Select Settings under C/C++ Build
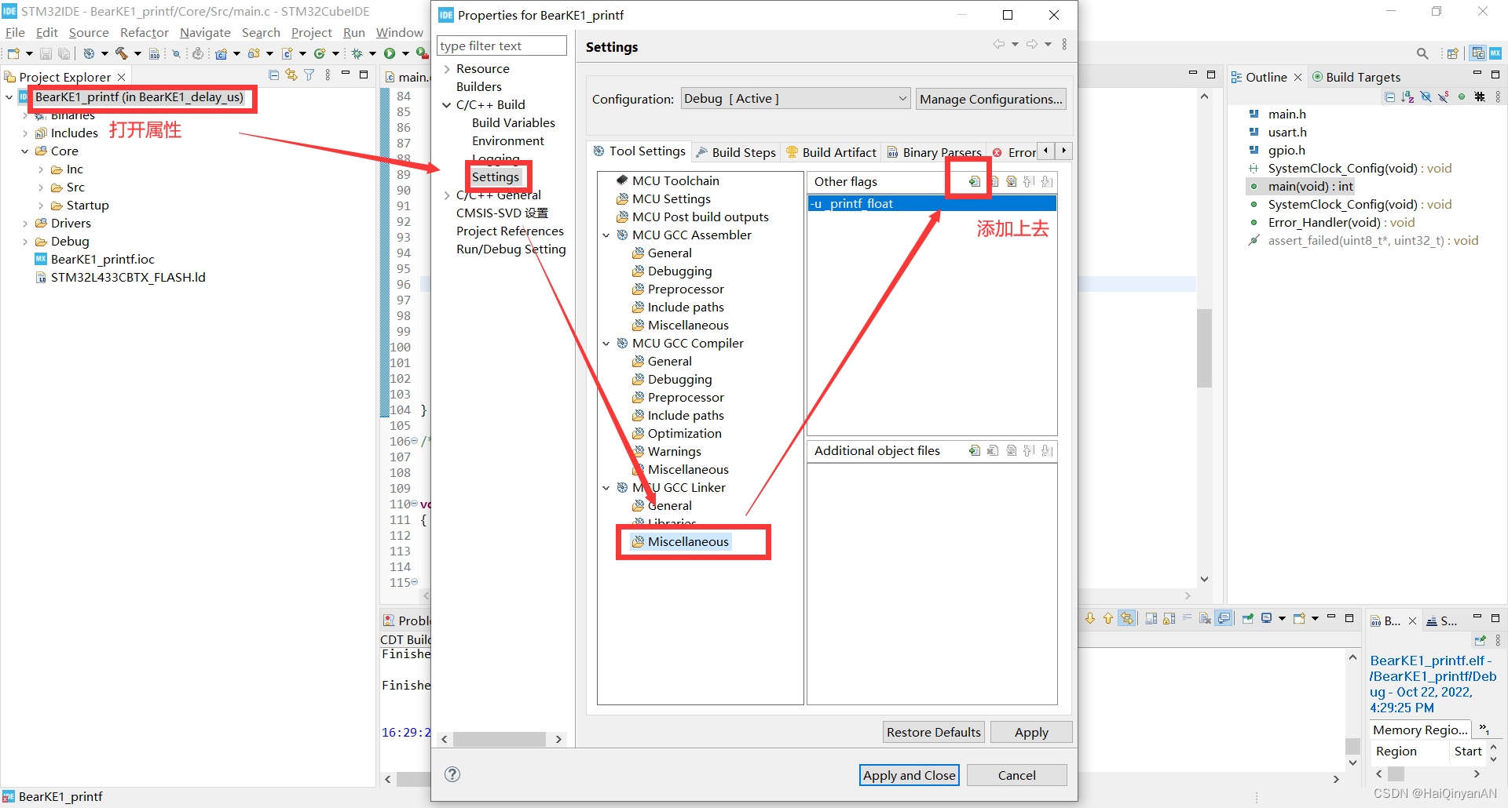This screenshot has width=1508, height=808. tap(496, 177)
